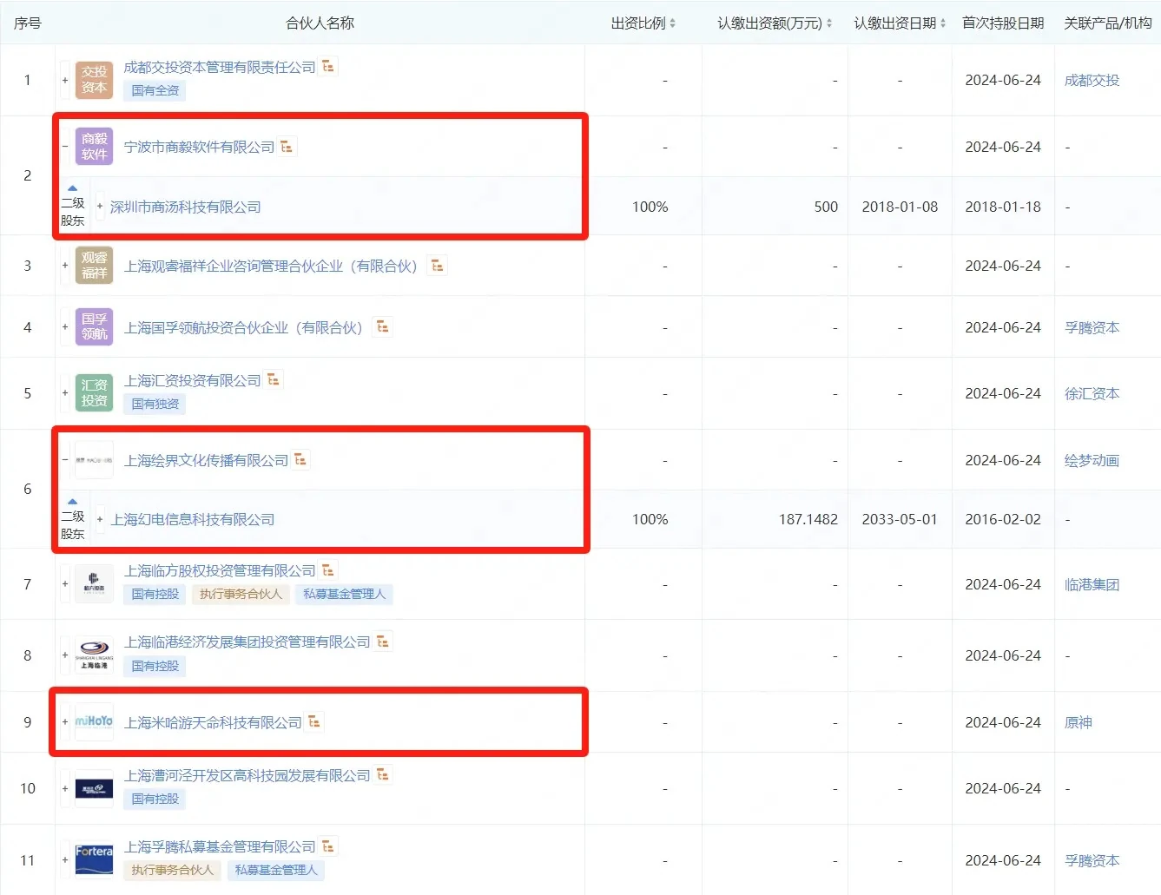Expand the 上海临方股权投资管理有限公司 row
The height and width of the screenshot is (895, 1161).
click(65, 584)
